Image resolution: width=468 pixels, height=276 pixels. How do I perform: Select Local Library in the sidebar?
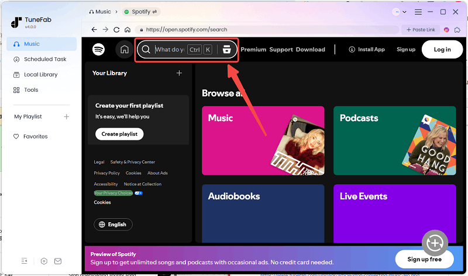pos(40,75)
